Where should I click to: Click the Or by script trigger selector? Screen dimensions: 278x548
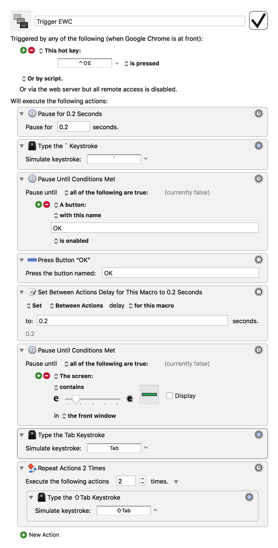(42, 79)
